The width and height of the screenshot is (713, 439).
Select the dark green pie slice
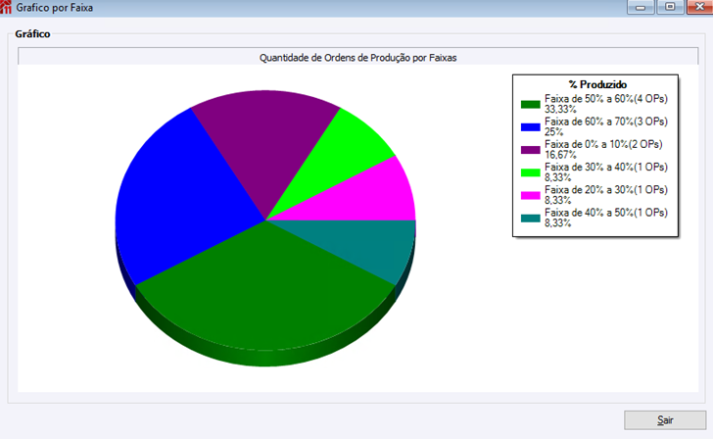(x=266, y=291)
